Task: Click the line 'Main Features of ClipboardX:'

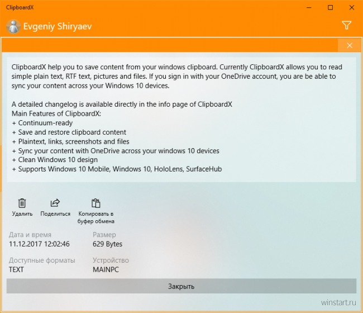Action: [x=56, y=113]
